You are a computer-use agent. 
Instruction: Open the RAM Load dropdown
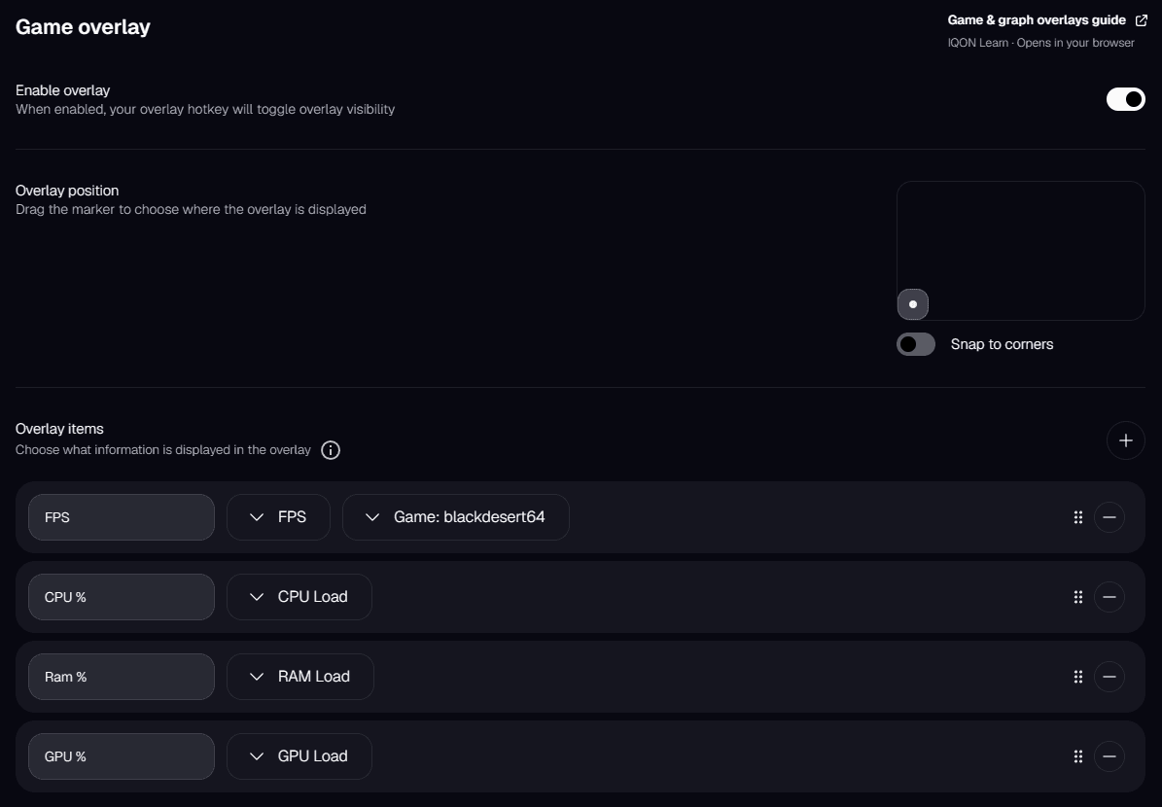point(300,677)
